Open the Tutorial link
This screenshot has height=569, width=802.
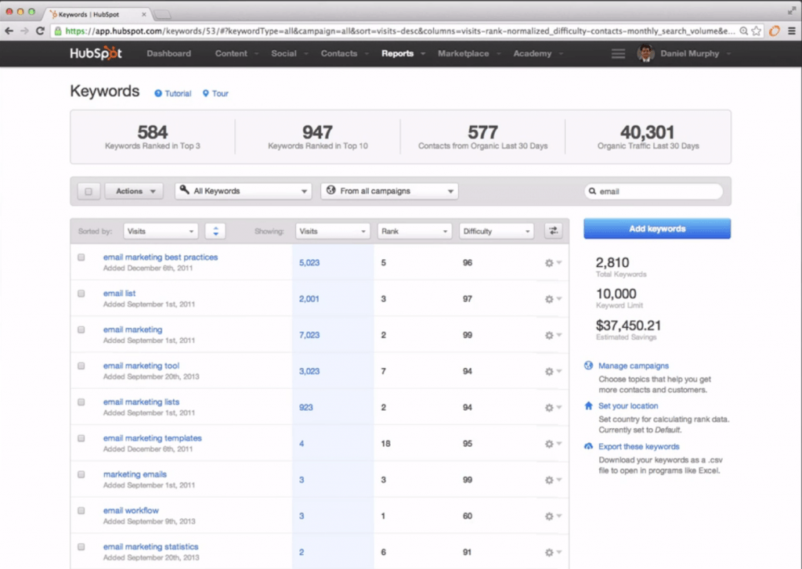pos(173,94)
